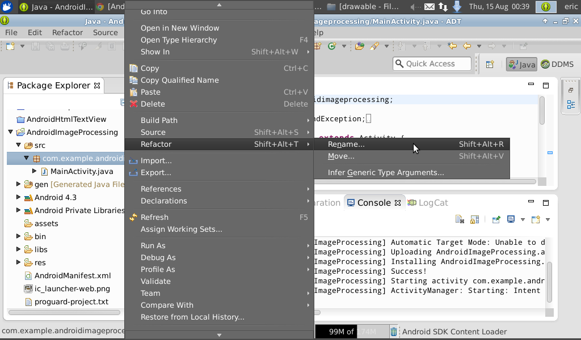Expand the gen folder node
This screenshot has width=581, height=340.
point(18,184)
